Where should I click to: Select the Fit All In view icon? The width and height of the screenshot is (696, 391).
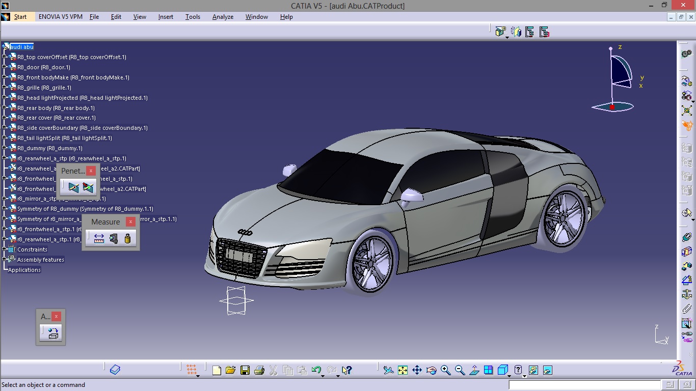pos(403,370)
